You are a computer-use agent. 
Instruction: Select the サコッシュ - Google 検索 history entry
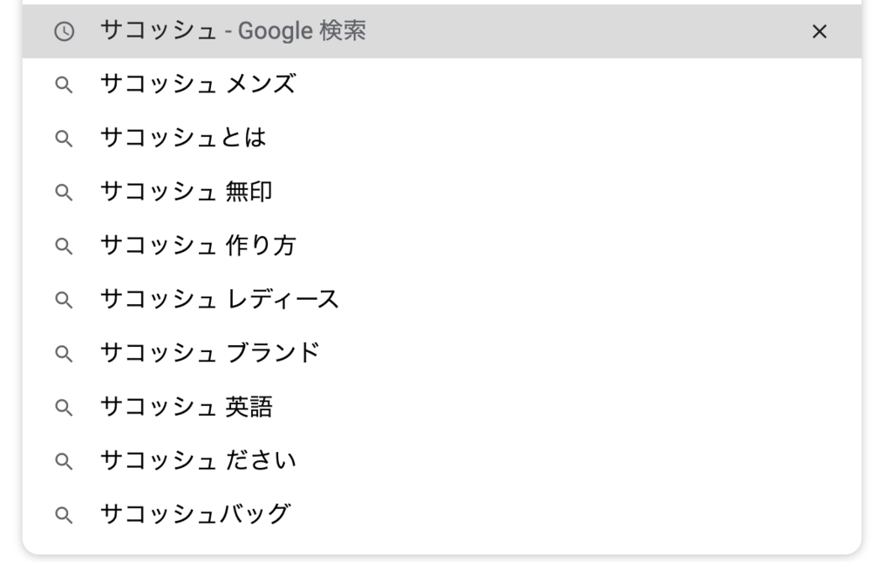233,31
